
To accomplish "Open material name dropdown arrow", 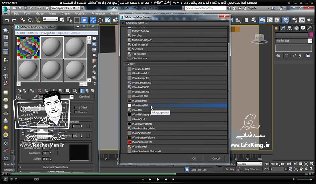I will (x=71, y=97).
